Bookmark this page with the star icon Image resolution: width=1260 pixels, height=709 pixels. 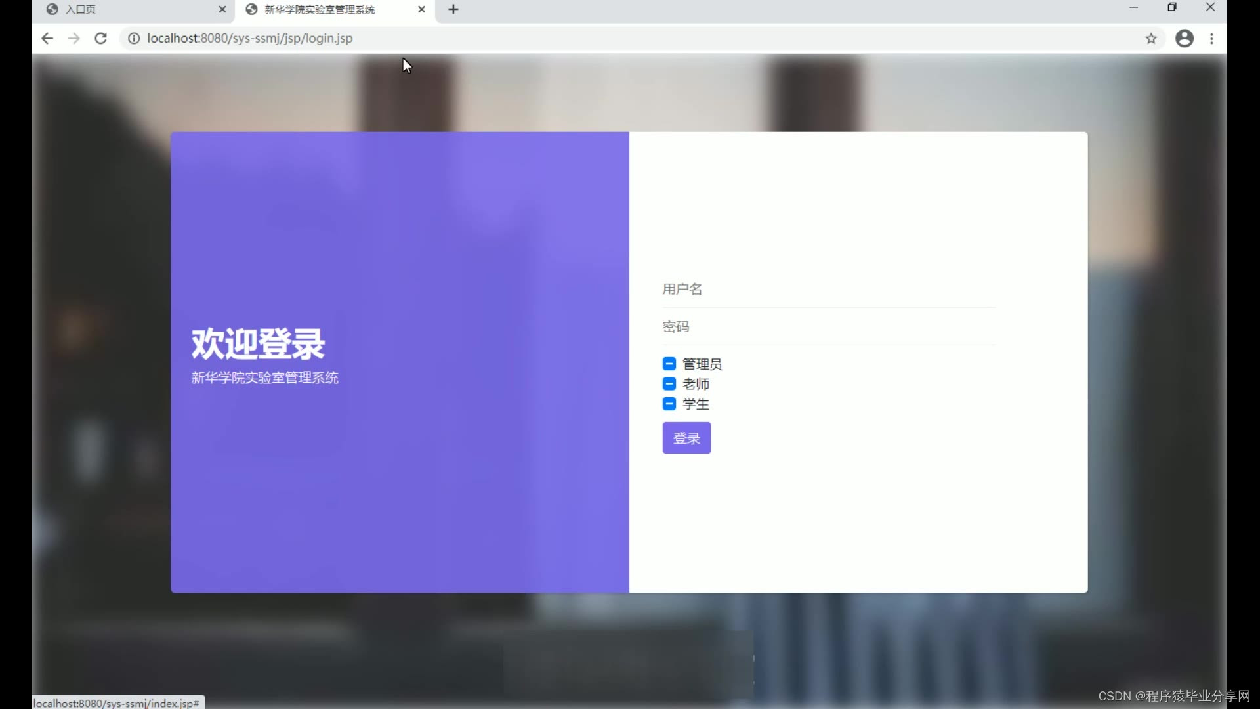click(1151, 39)
